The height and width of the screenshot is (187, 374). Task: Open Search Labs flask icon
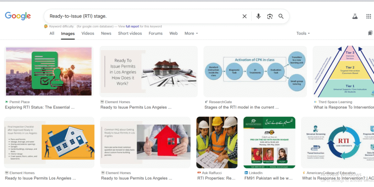[355, 16]
